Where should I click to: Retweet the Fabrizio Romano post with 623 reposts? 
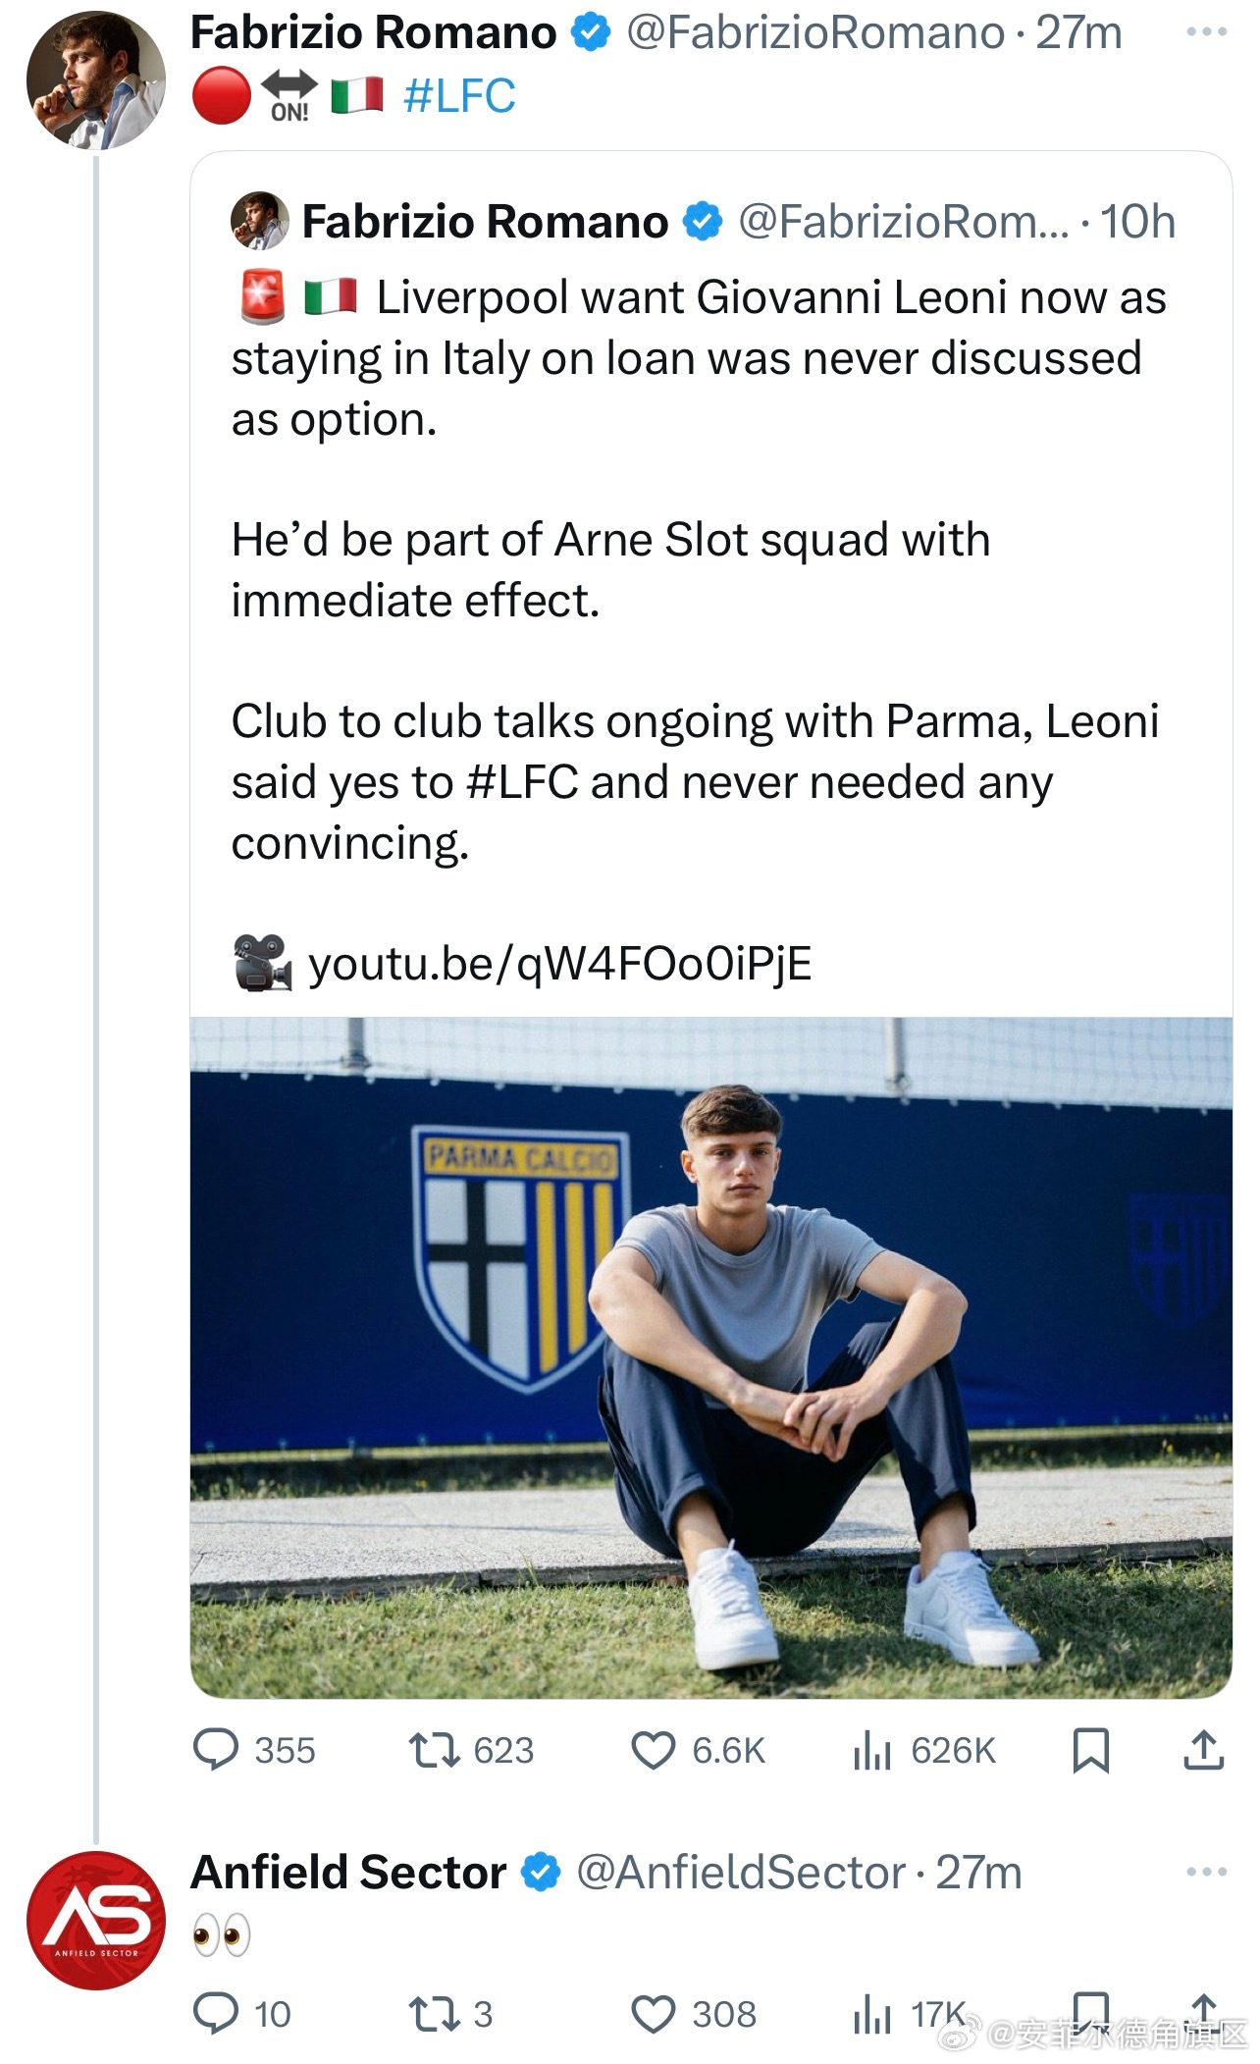coord(434,1750)
